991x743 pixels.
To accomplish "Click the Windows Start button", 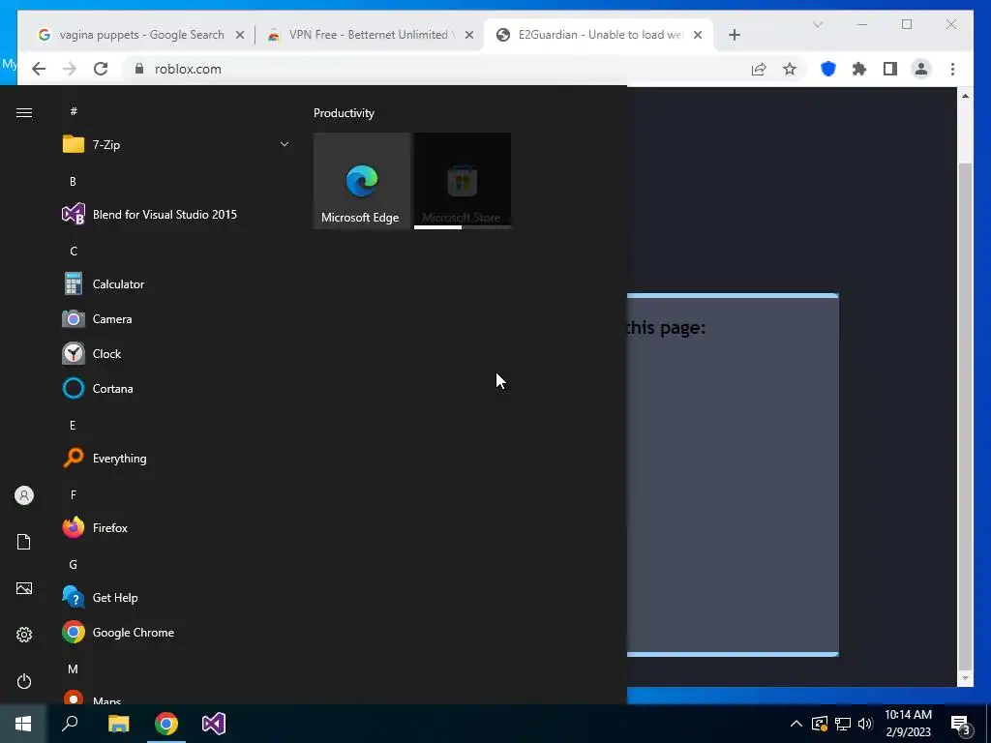I will (23, 724).
